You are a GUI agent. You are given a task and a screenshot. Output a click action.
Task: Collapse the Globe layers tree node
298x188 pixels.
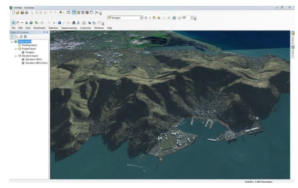[x=12, y=42]
